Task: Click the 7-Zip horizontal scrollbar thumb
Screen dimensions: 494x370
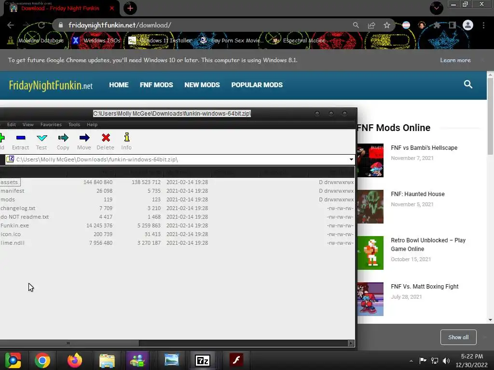Action: click(x=69, y=343)
